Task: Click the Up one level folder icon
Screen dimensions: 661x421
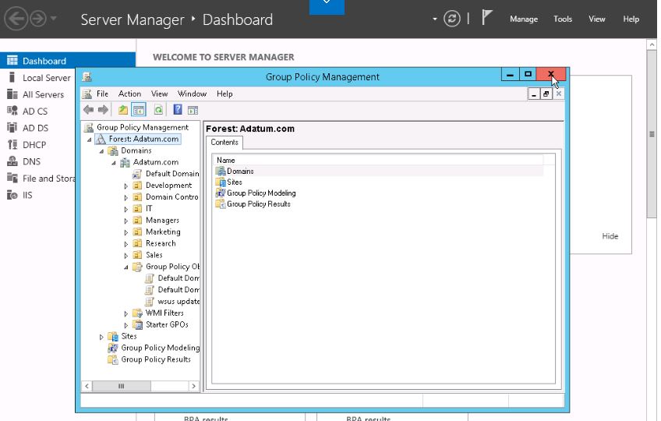Action: (x=122, y=110)
